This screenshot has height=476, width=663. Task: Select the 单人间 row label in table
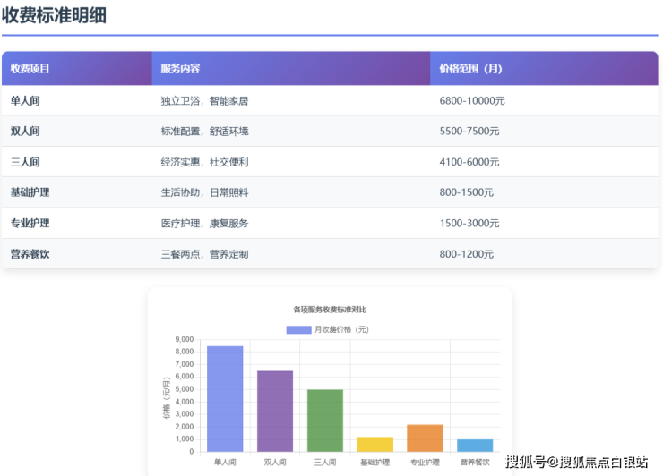[25, 101]
